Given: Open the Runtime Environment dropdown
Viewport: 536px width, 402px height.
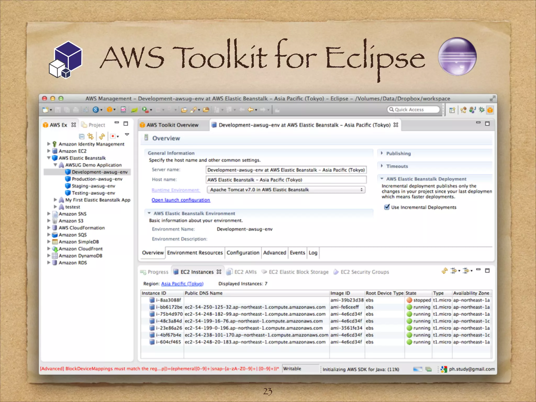Looking at the screenshot, I should pos(286,189).
